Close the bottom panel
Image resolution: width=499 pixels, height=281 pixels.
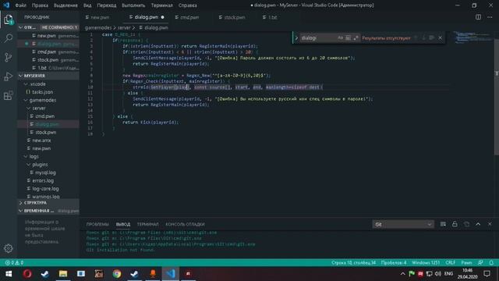pyautogui.click(x=490, y=224)
